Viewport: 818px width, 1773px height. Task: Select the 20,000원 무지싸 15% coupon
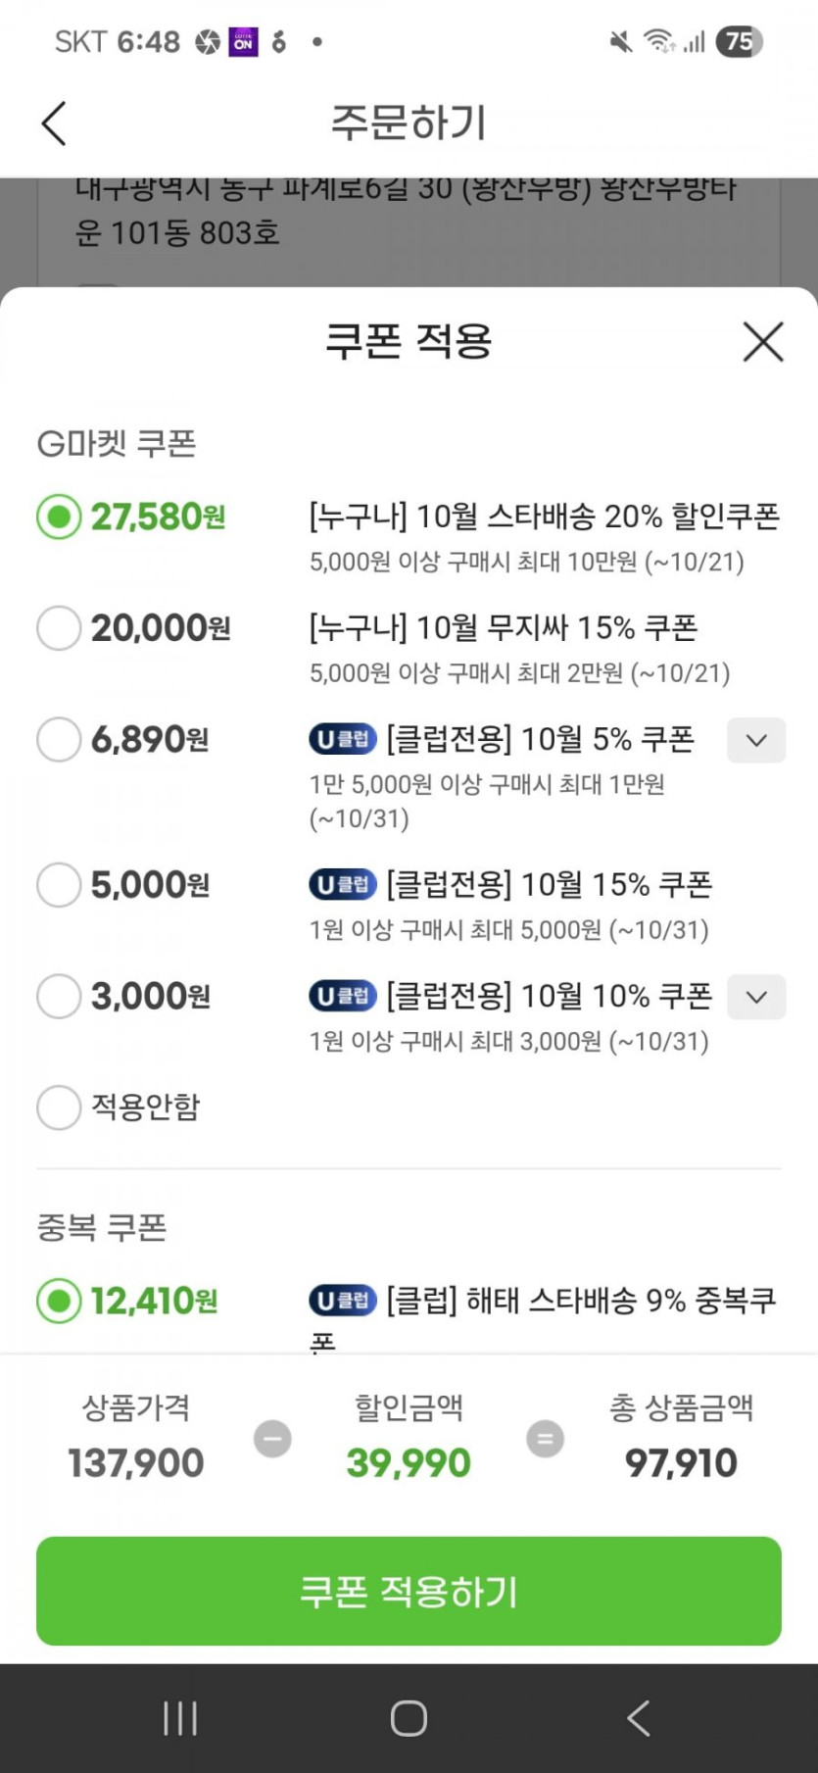[59, 627]
